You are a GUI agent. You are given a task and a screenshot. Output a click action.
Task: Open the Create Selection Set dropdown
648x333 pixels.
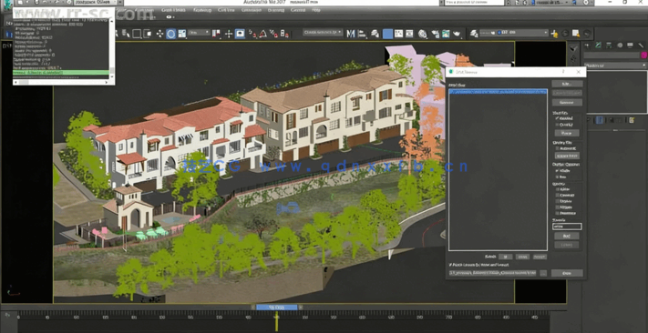[x=323, y=32]
